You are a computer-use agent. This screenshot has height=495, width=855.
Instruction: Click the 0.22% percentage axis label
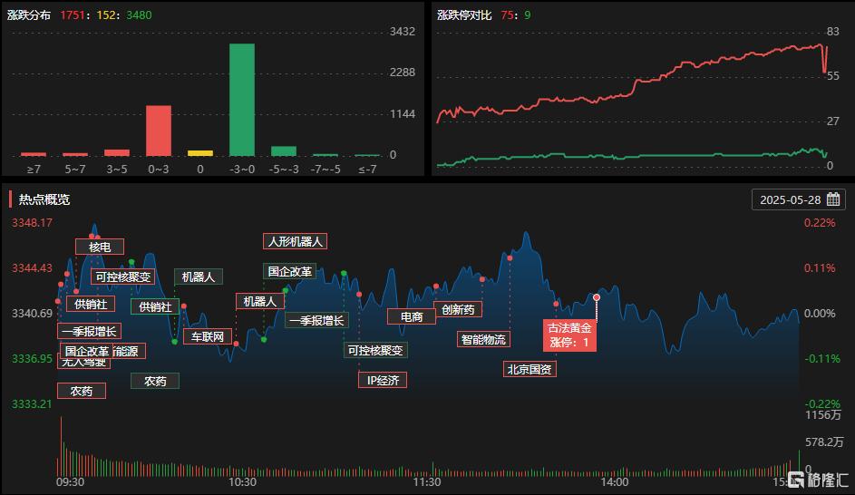click(x=820, y=222)
